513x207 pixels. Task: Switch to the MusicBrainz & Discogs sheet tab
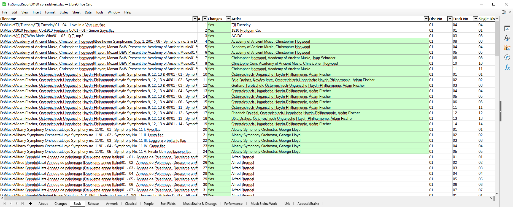tap(200, 204)
